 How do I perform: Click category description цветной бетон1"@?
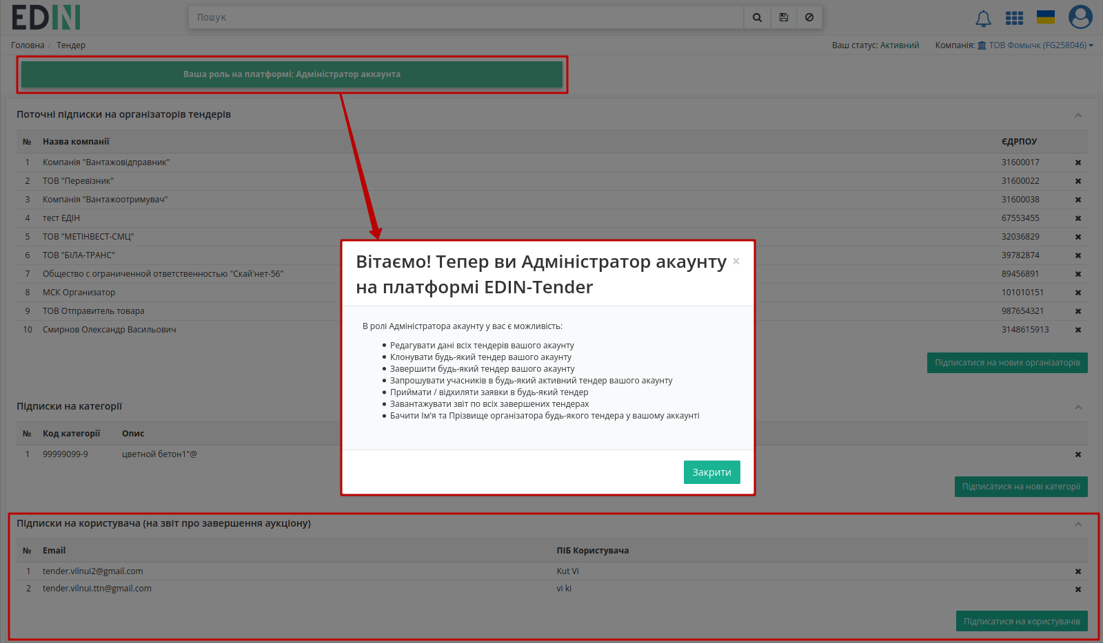[159, 454]
